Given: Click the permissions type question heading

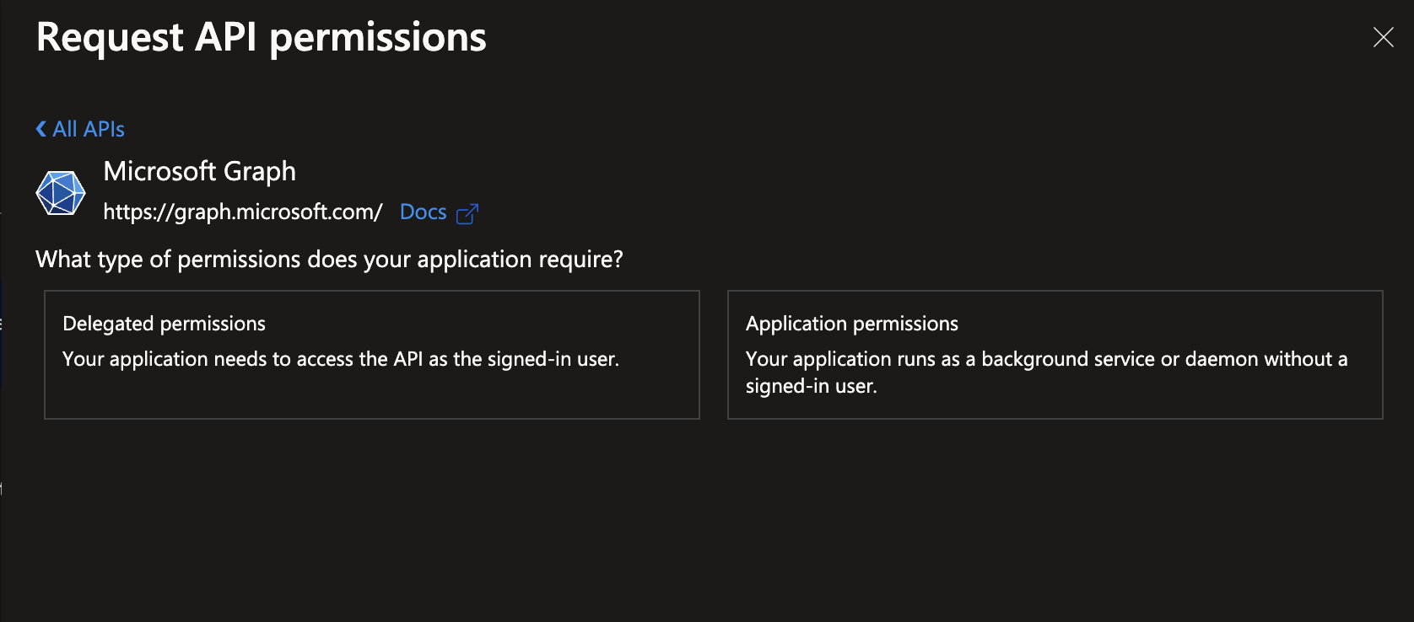Looking at the screenshot, I should [328, 259].
